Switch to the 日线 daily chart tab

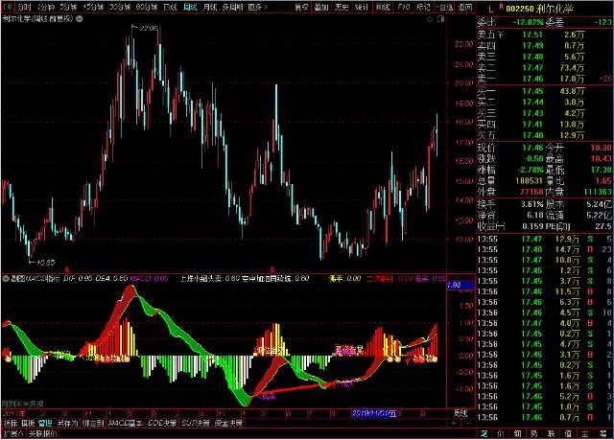[x=170, y=7]
